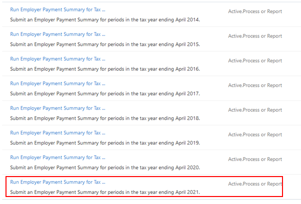Open the Run Employer Payment Summary link for April 2018
The image size is (301, 204).
[x=57, y=108]
